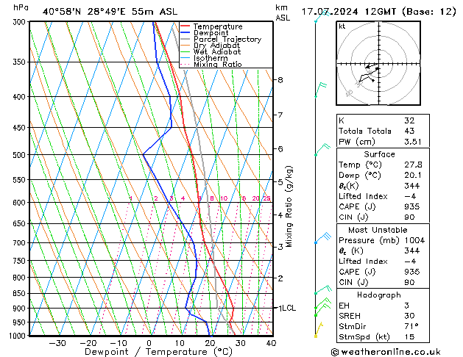Click the Wet Adiabat legend entry
The image size is (463, 357).
[x=217, y=52]
